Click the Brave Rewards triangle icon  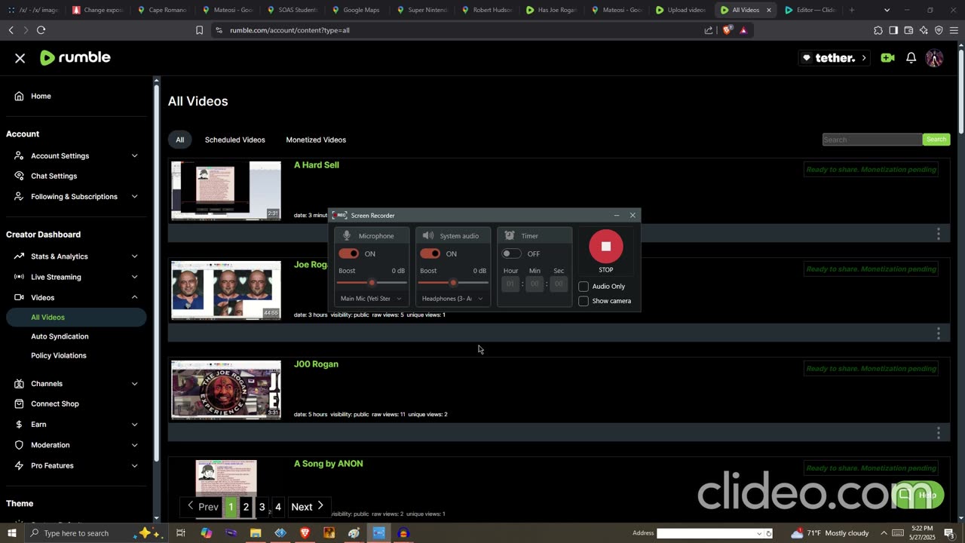tap(743, 30)
